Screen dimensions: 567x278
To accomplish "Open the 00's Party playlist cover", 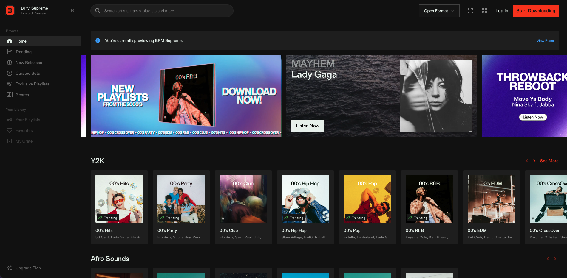I will pyautogui.click(x=181, y=199).
